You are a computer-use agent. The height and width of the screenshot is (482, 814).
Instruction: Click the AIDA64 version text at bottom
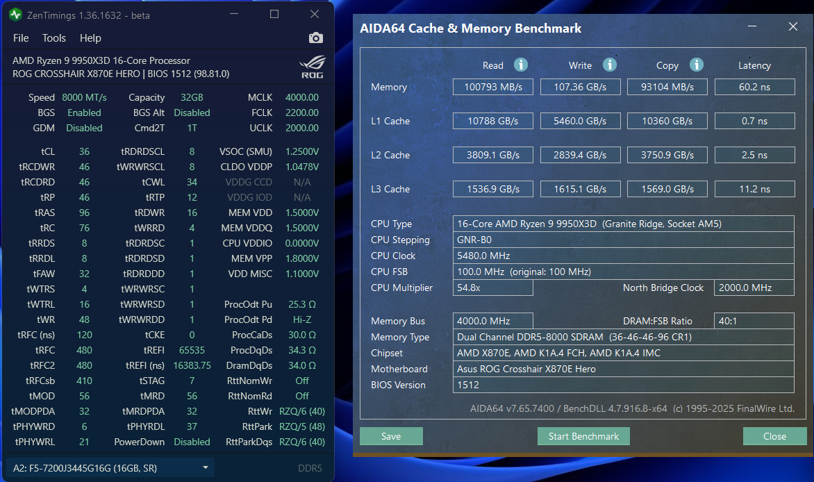(632, 408)
